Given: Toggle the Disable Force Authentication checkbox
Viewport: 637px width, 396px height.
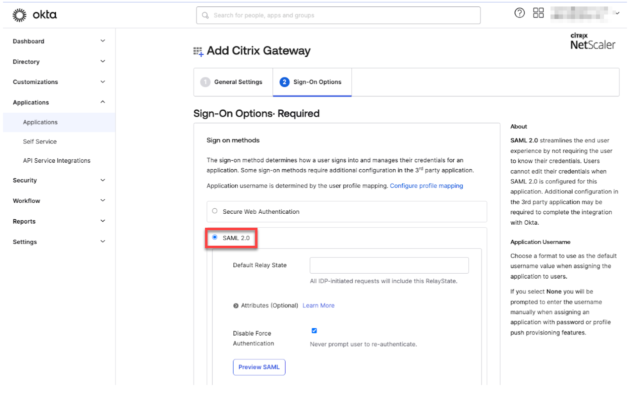Looking at the screenshot, I should (314, 331).
